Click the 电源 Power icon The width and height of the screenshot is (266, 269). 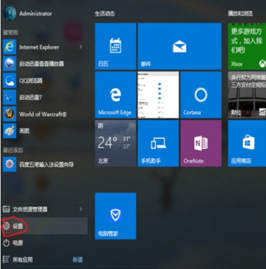coord(6,243)
